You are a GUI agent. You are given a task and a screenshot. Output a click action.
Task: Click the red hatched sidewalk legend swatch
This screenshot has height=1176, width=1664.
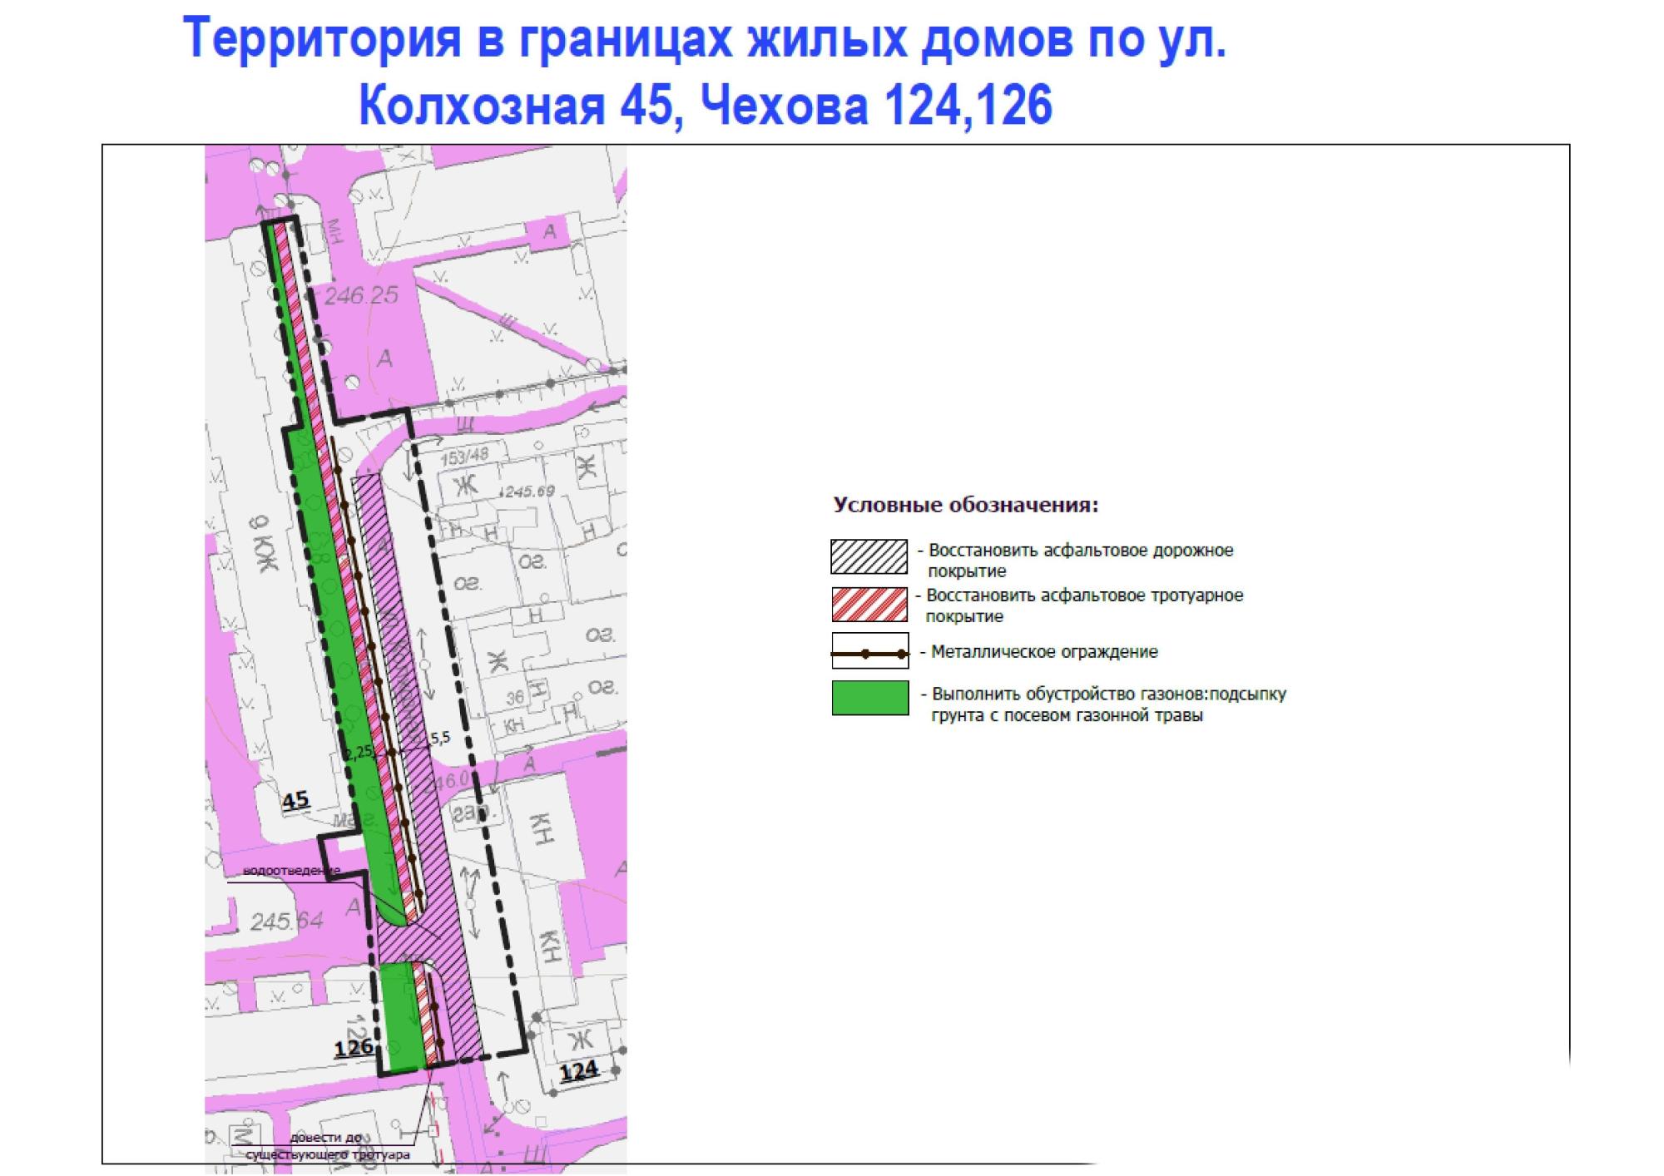pyautogui.click(x=869, y=605)
